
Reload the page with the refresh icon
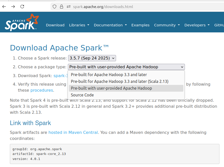coord(22,7)
